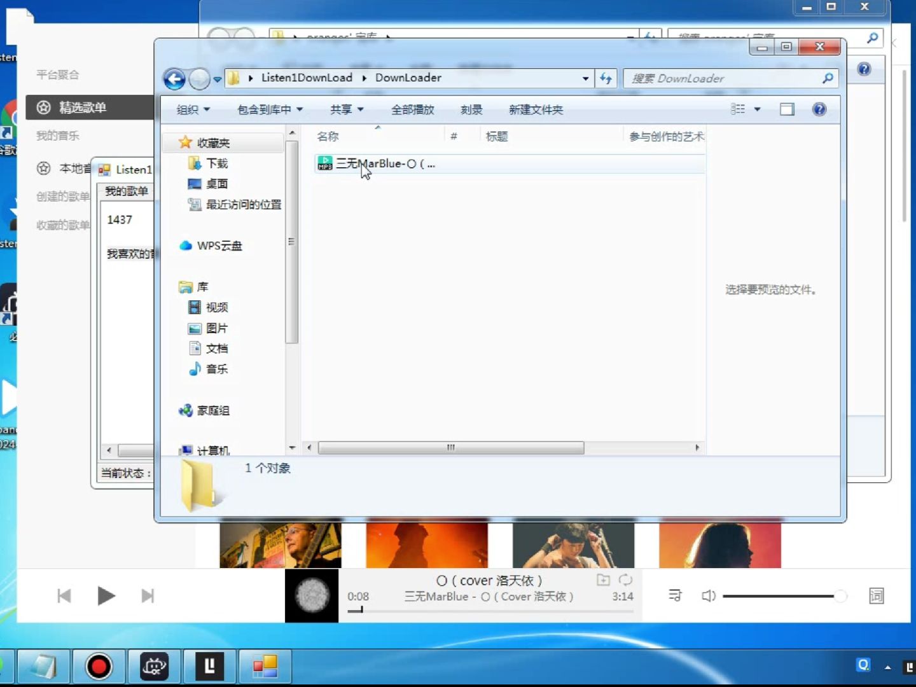Skip to the next track

148,596
